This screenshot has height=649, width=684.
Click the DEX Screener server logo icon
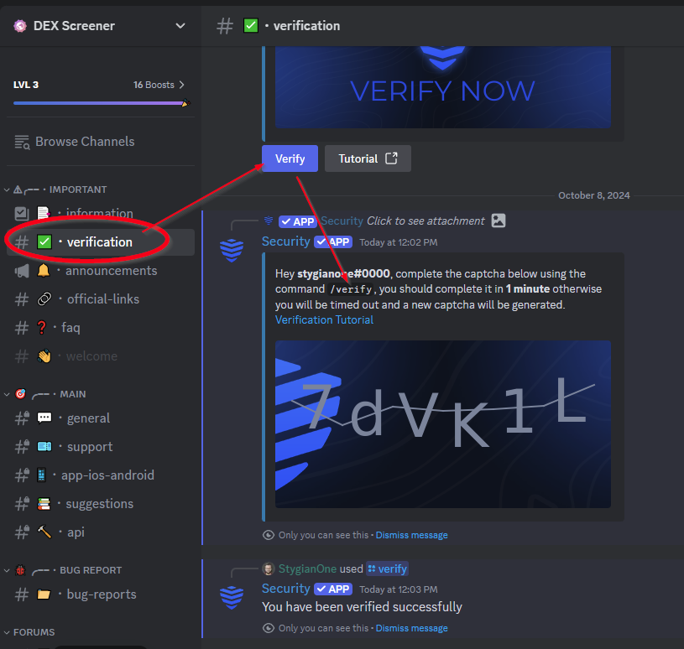pyautogui.click(x=20, y=26)
